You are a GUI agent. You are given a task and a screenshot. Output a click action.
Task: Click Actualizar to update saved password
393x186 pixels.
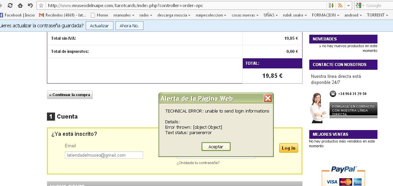(x=100, y=26)
